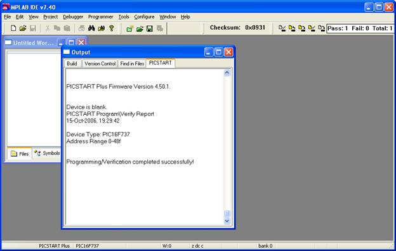
Task: Click the greyed build options icon
Action: (x=160, y=29)
